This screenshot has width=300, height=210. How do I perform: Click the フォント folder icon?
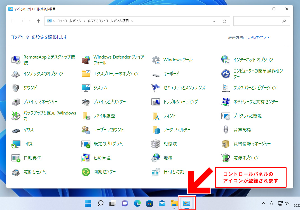click(156, 116)
